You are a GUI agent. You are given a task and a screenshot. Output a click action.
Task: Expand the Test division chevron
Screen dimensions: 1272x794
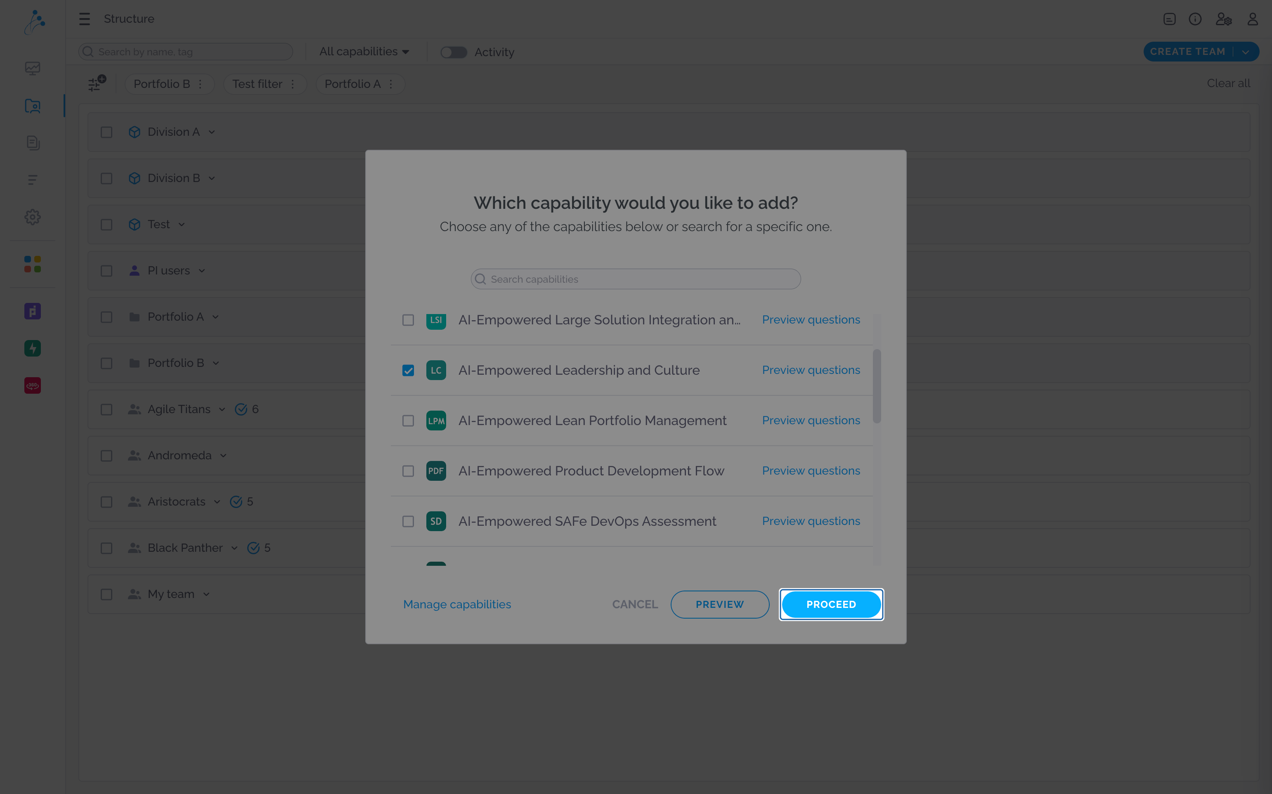tap(181, 224)
